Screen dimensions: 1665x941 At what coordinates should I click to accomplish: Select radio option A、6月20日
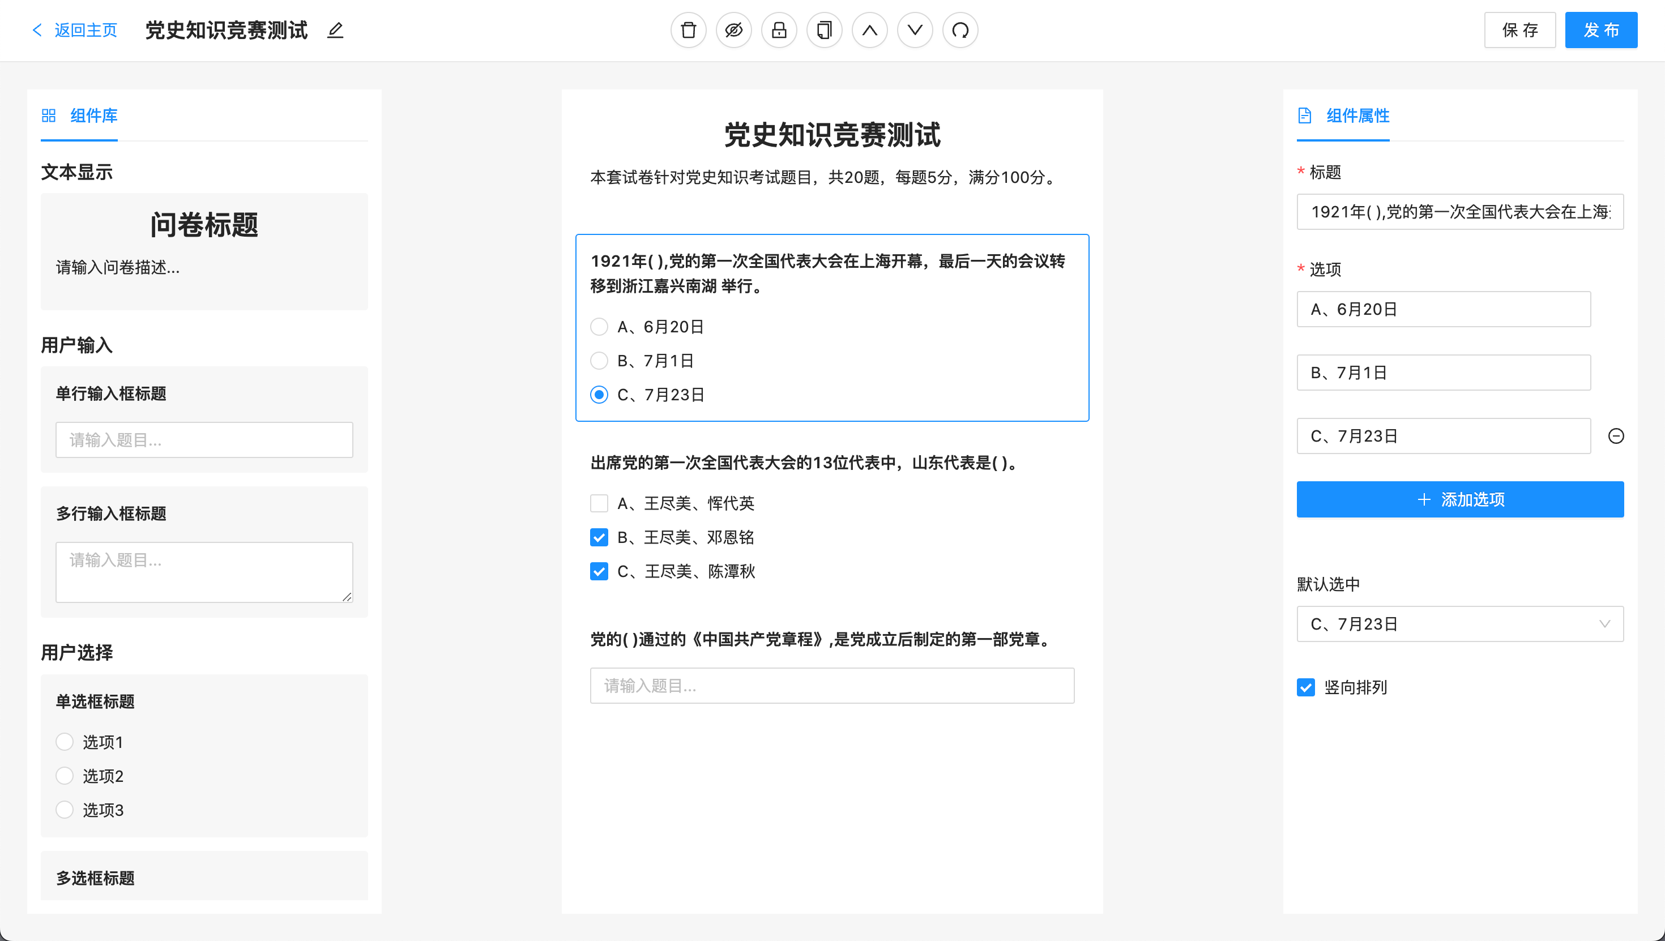599,327
